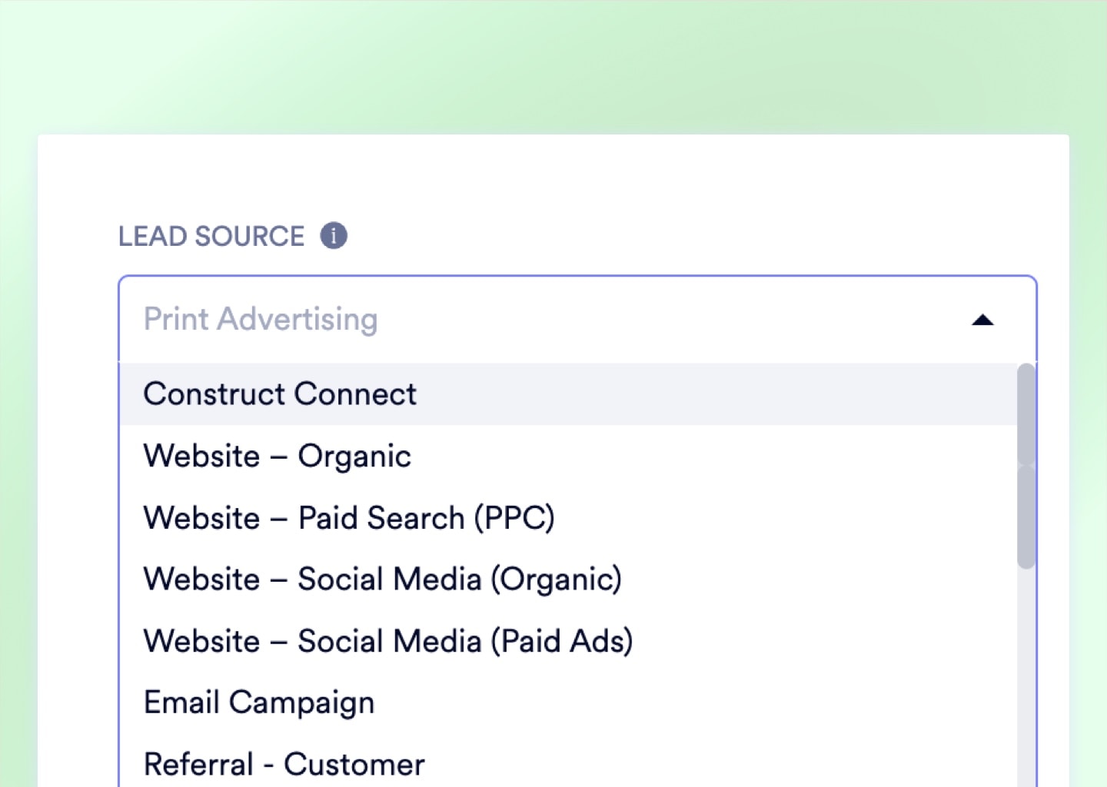
Task: Click the LEAD SOURCE field label
Action: click(213, 236)
